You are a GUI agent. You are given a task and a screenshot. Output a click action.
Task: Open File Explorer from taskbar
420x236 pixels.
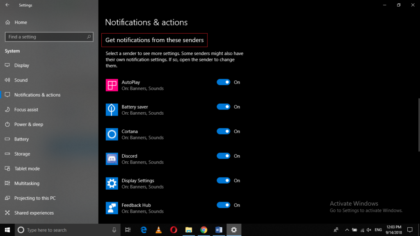click(x=189, y=230)
